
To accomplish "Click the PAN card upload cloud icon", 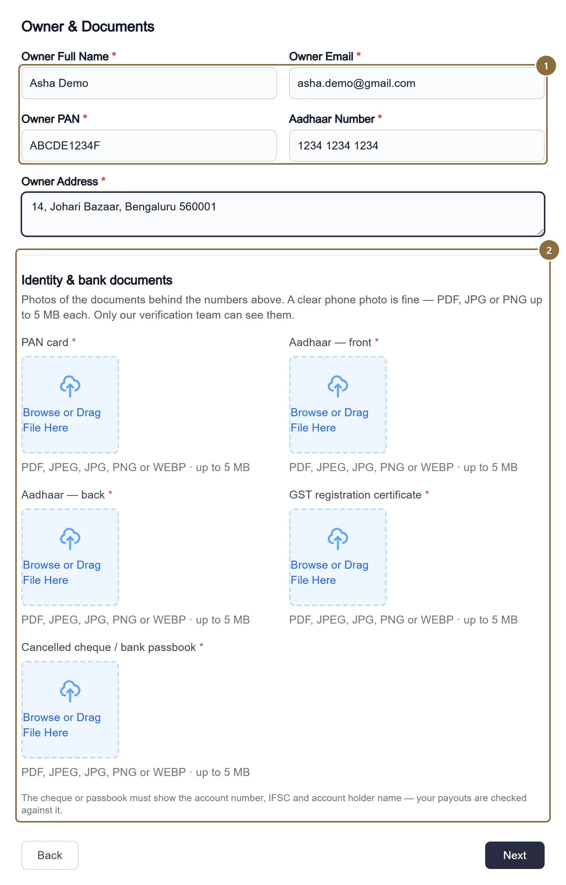I will click(70, 386).
